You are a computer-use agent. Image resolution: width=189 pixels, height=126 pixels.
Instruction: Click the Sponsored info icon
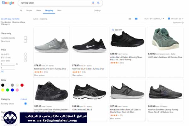(183, 23)
